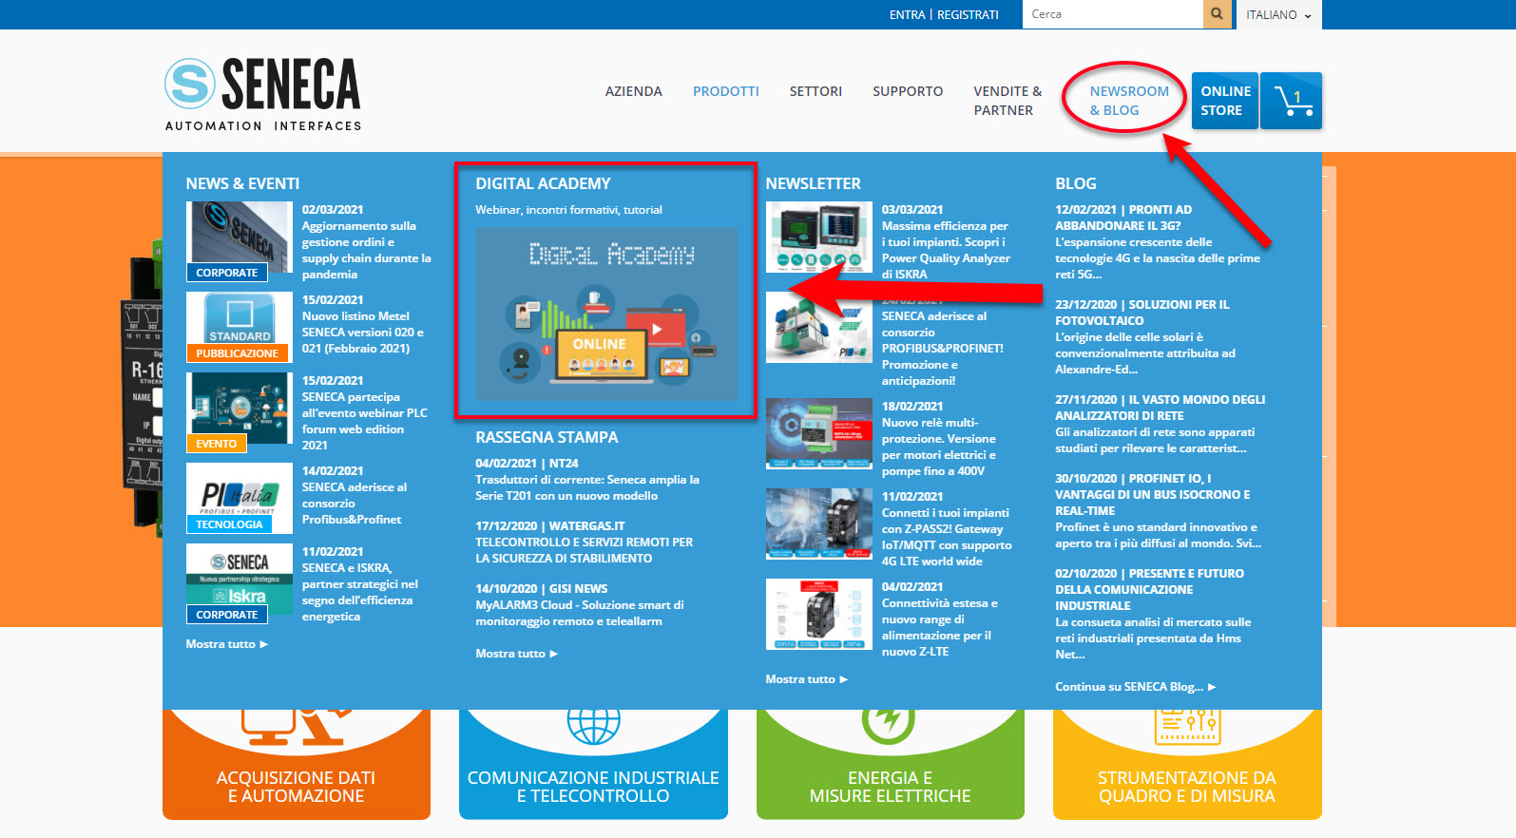Open the PLC forum webinar event thumbnail
Image resolution: width=1516 pixels, height=838 pixels.
(240, 412)
